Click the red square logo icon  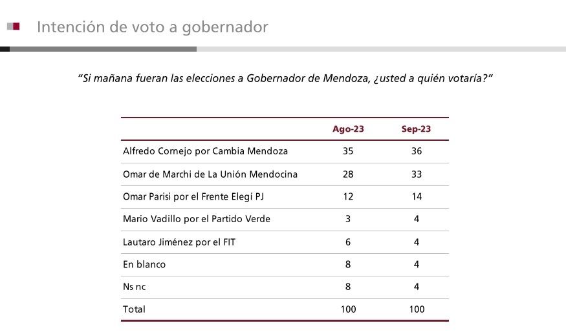tap(15, 26)
